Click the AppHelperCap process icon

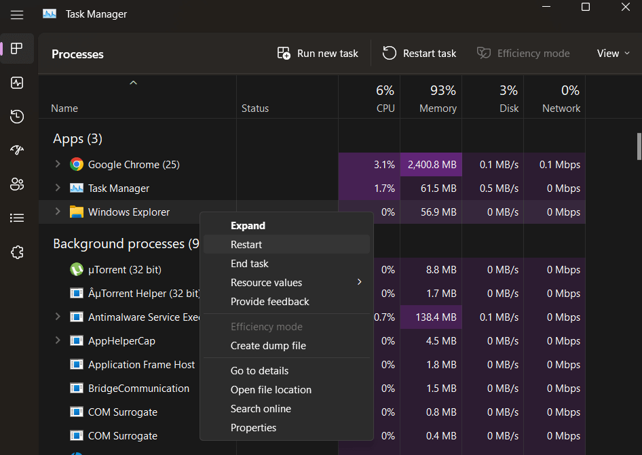click(76, 341)
